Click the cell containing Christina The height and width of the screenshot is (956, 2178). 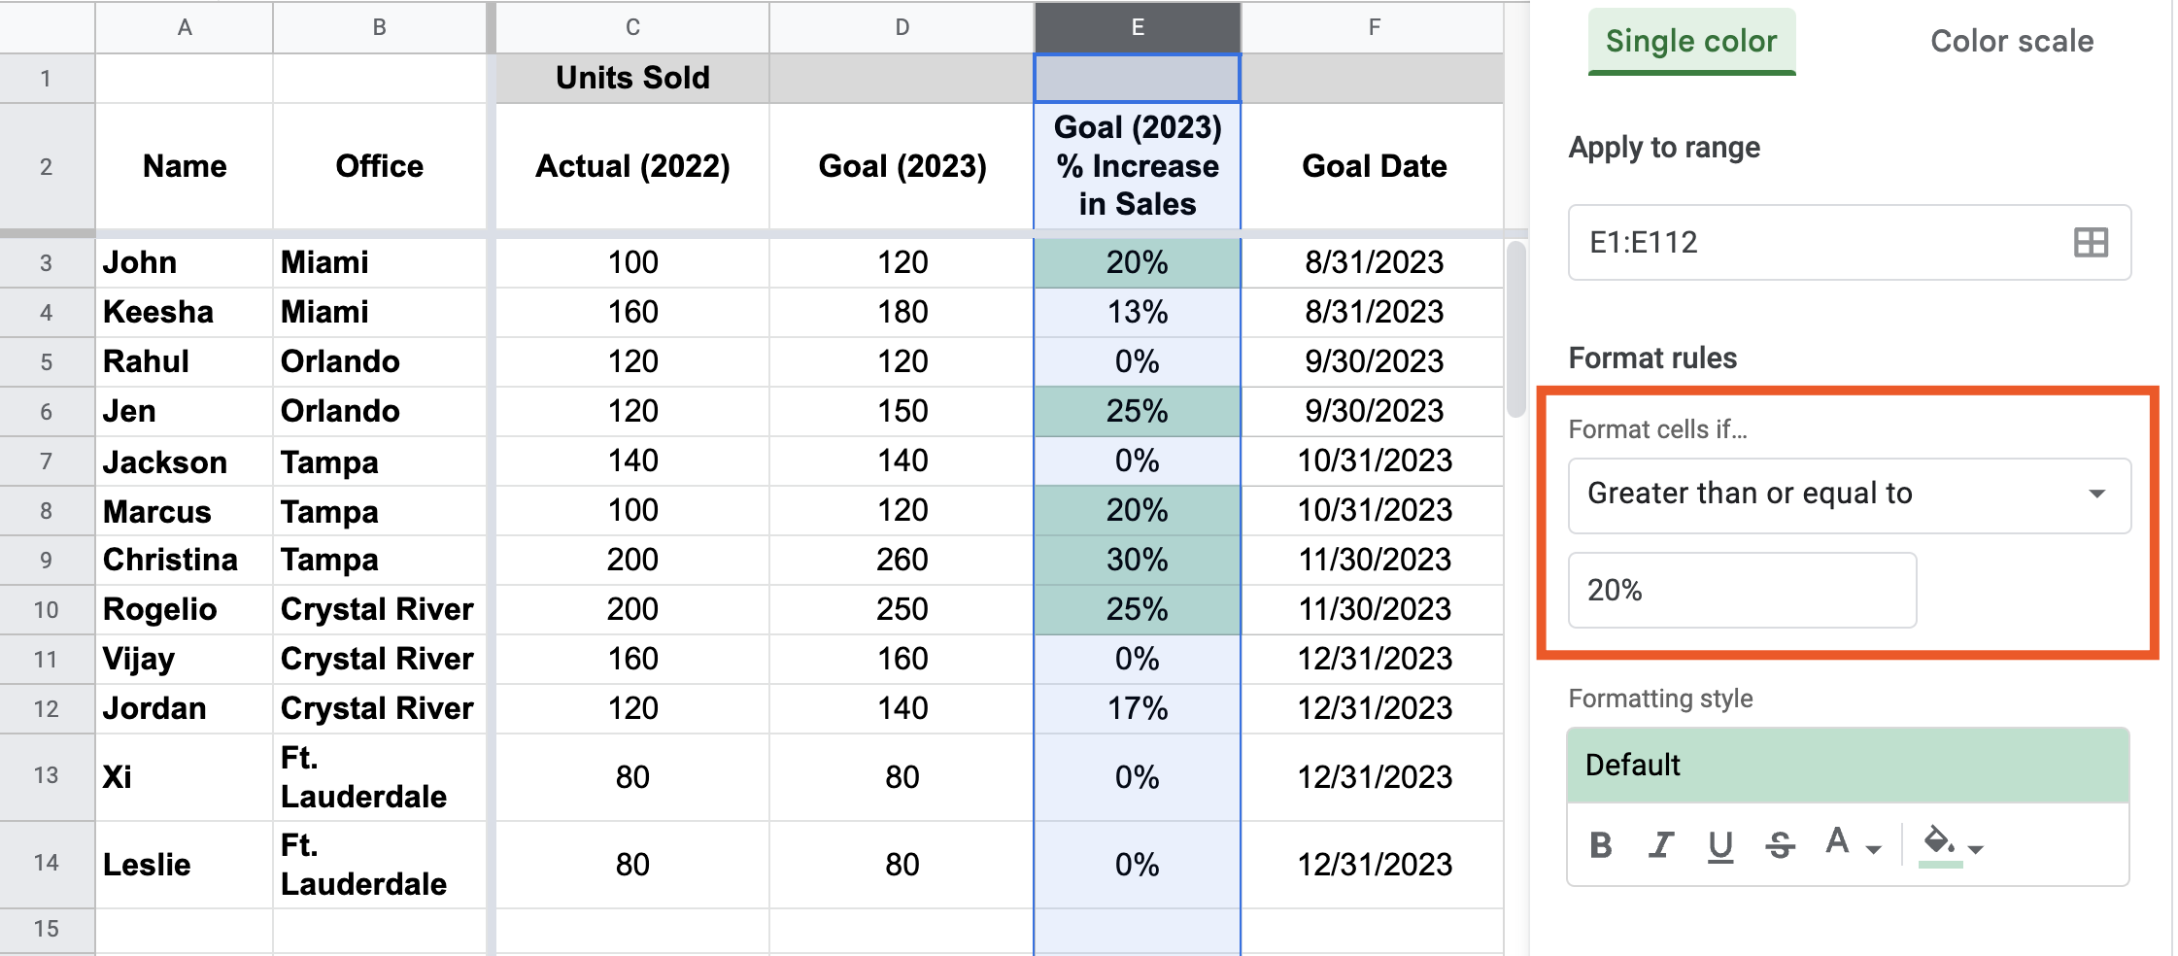coord(184,560)
